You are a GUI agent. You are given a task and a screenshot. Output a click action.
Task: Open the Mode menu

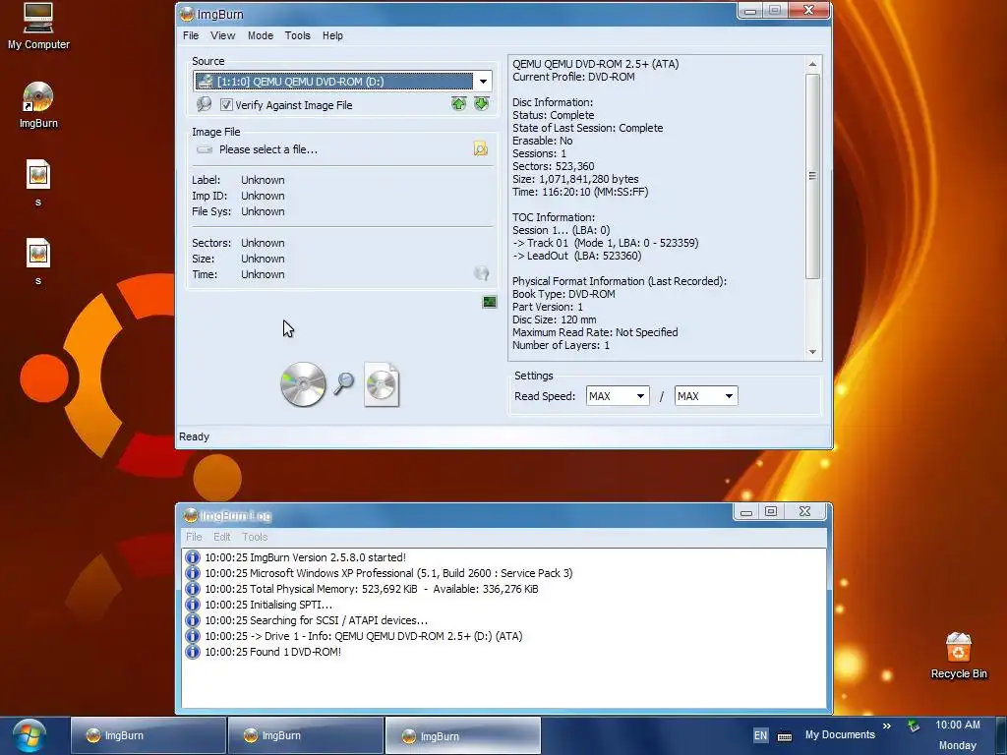[x=260, y=35]
